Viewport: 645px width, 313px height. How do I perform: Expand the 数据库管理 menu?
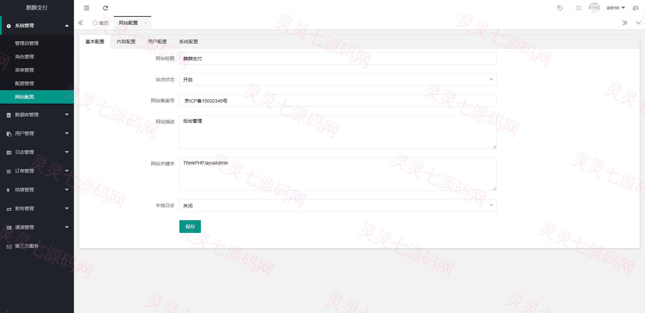coord(37,115)
